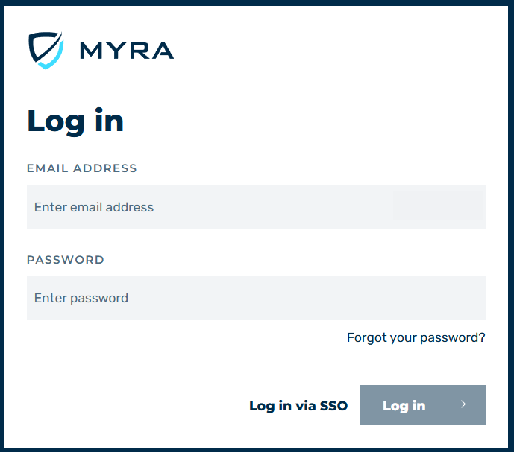Screen dimensions: 514x452
Task: Click the 'SSO' text in the SSO login option
Action: click(333, 406)
